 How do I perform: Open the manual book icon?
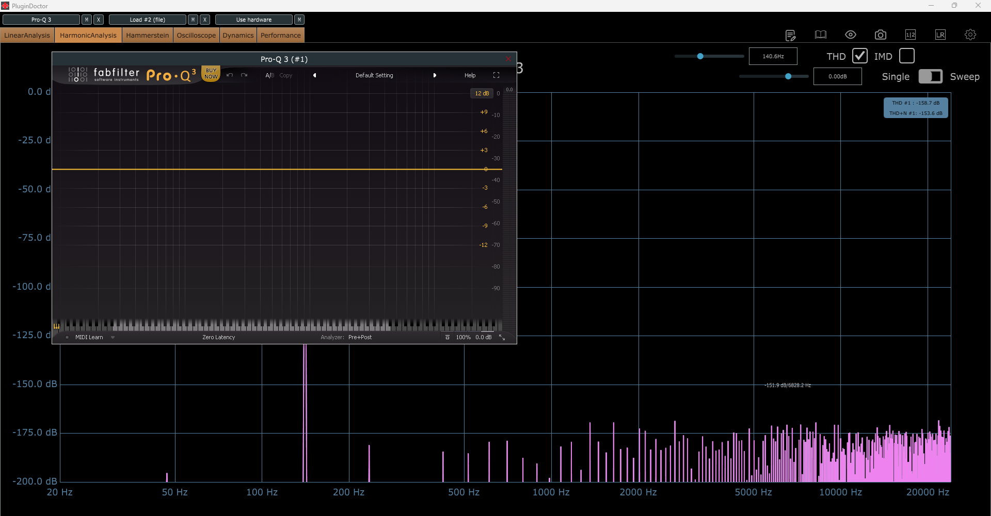click(x=821, y=35)
